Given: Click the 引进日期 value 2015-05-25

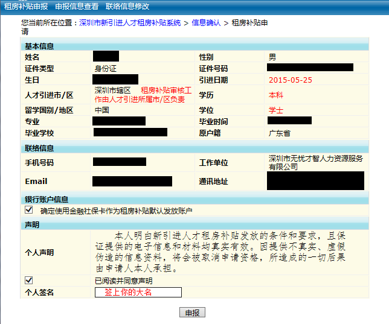Looking at the screenshot, I should pyautogui.click(x=290, y=80).
